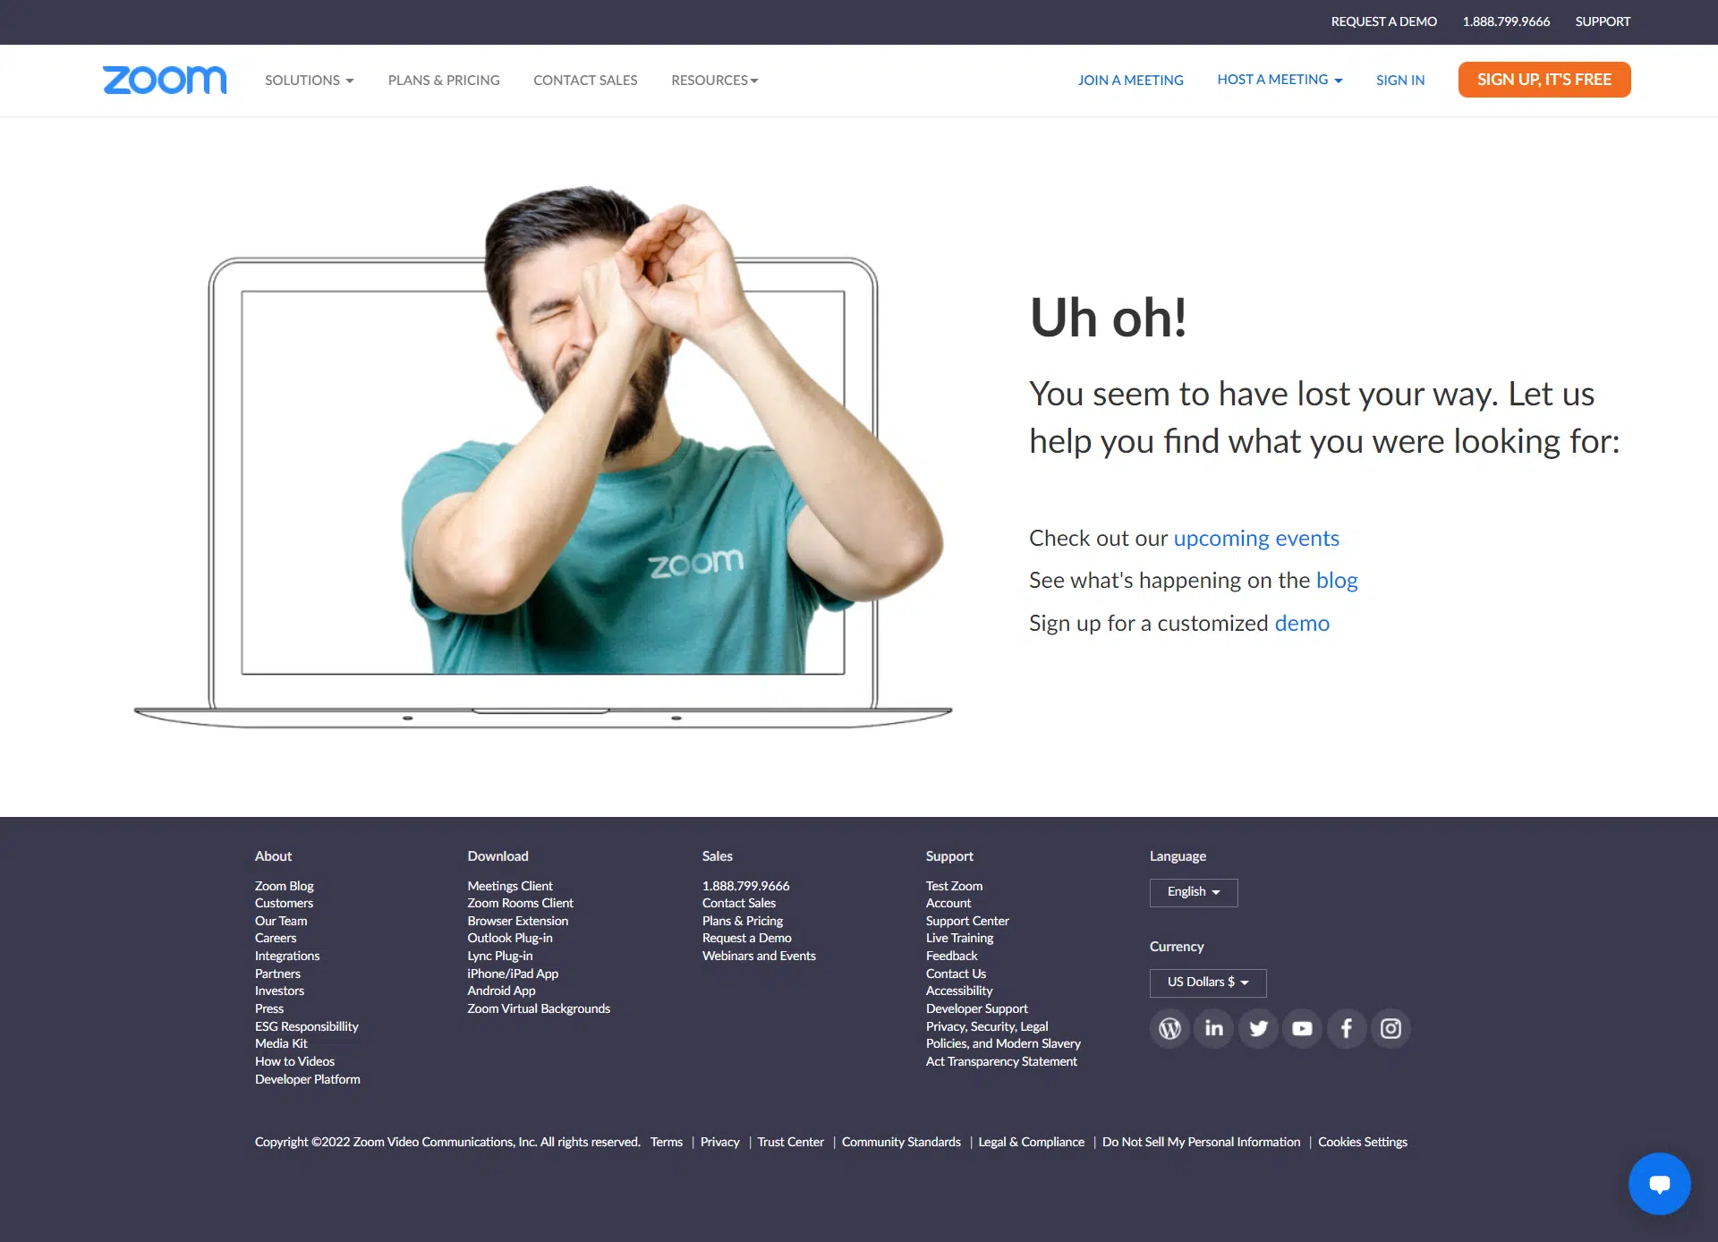Open Community Standards link
Image resolution: width=1718 pixels, height=1242 pixels.
click(x=901, y=1142)
